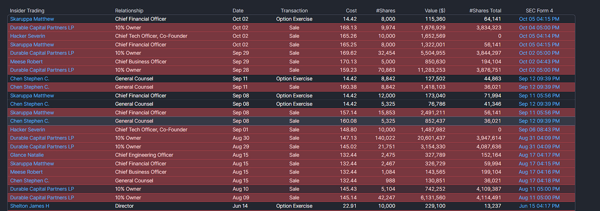
Task: Open SEC Form 4 link Oct 04 05:00 PM
Action: [539, 28]
